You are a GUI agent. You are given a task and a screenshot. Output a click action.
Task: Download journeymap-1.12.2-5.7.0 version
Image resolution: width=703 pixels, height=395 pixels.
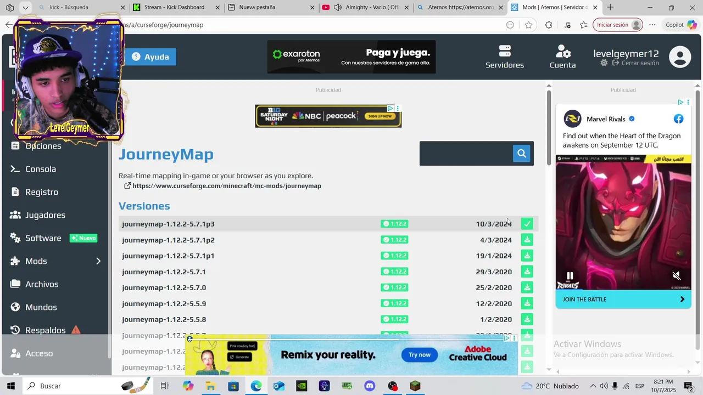527,287
